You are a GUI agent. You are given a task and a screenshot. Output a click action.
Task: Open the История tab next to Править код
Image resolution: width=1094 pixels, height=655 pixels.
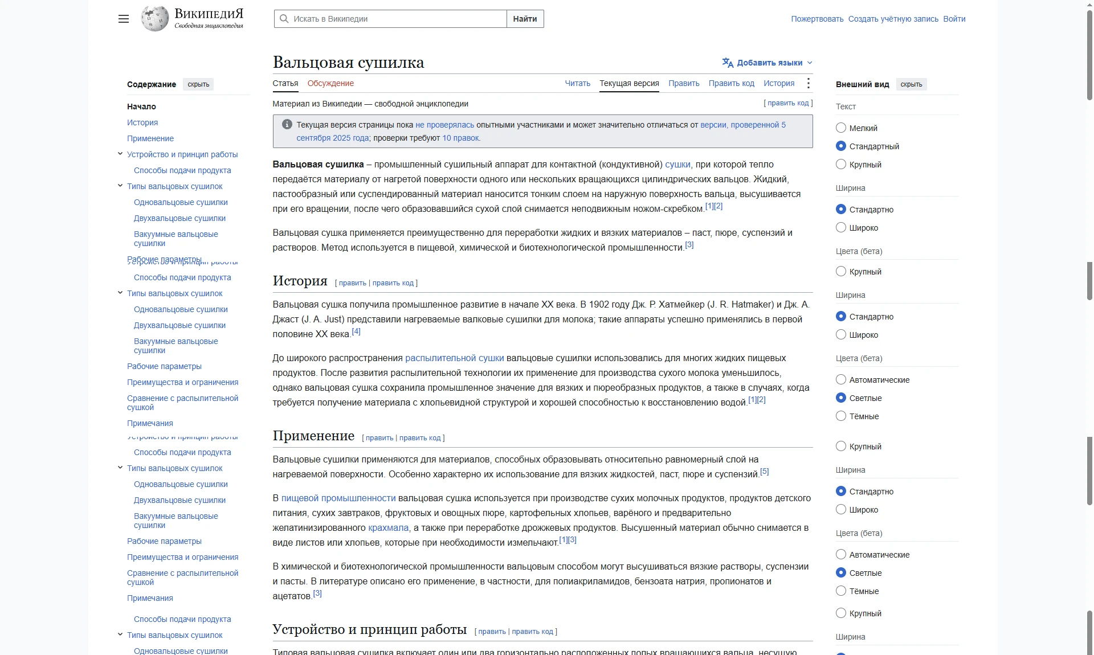(x=779, y=83)
